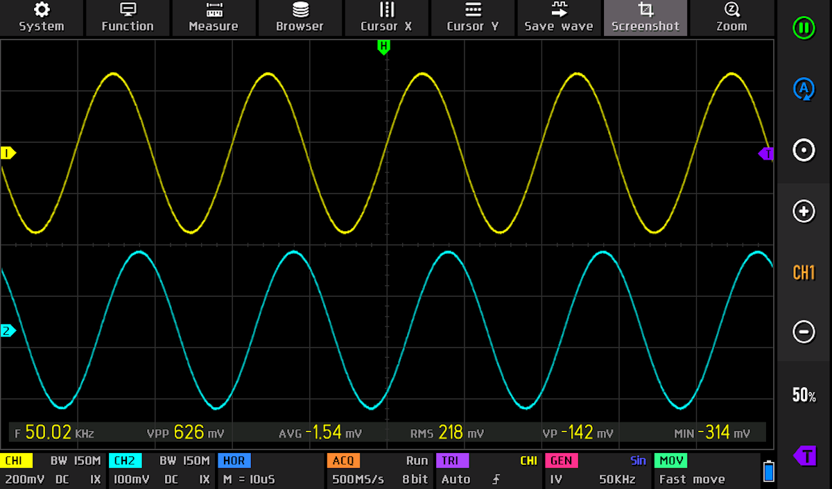Enable Cursor Y horizontal cursors
832x489 pixels.
[473, 18]
